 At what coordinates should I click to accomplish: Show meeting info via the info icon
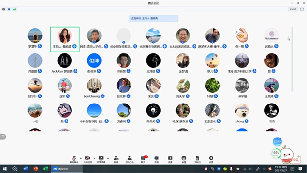pyautogui.click(x=3, y=9)
